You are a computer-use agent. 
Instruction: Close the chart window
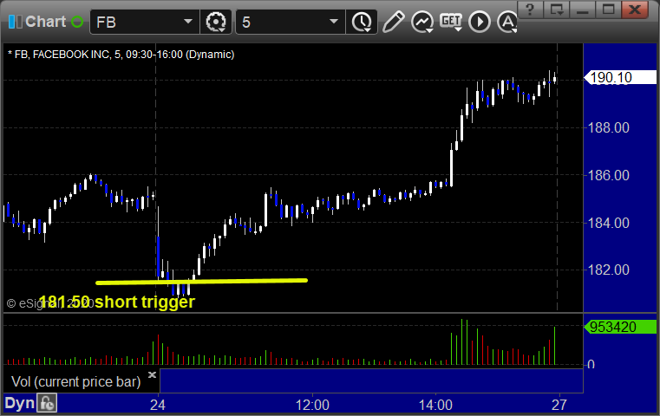coord(635,10)
